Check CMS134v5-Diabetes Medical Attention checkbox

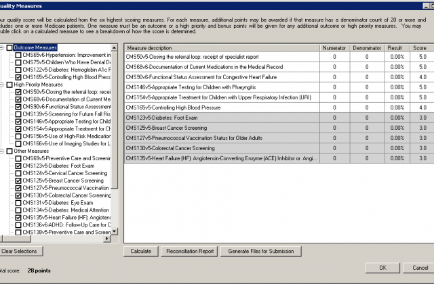(18, 210)
